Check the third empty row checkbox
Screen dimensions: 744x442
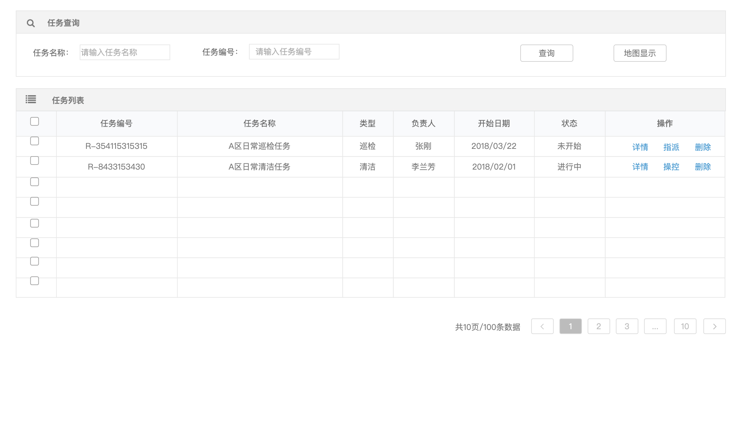(35, 223)
